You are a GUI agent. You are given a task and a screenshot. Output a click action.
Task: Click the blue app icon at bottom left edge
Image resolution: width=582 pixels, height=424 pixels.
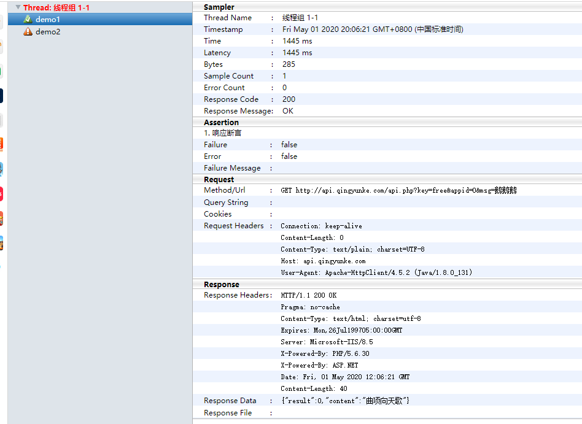3,267
